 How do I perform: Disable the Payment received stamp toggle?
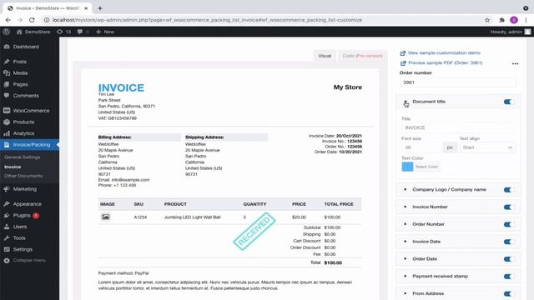pyautogui.click(x=508, y=277)
